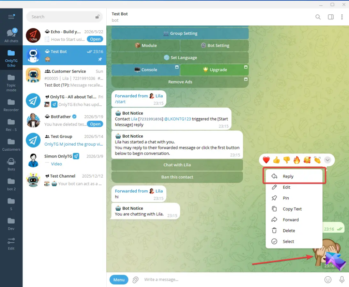Image resolution: width=349 pixels, height=287 pixels.
Task: Choose Edit in context menu
Action: (x=294, y=187)
